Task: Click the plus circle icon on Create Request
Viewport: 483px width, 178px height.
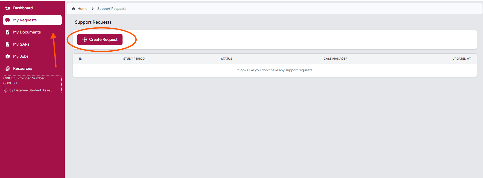Action: point(85,40)
